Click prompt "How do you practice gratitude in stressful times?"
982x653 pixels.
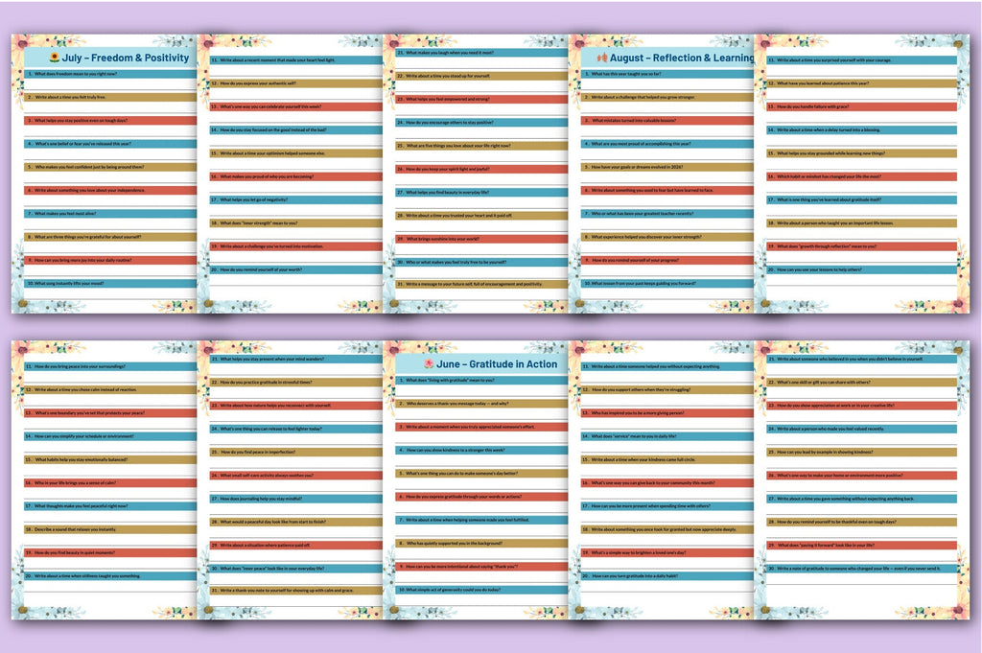(x=295, y=382)
